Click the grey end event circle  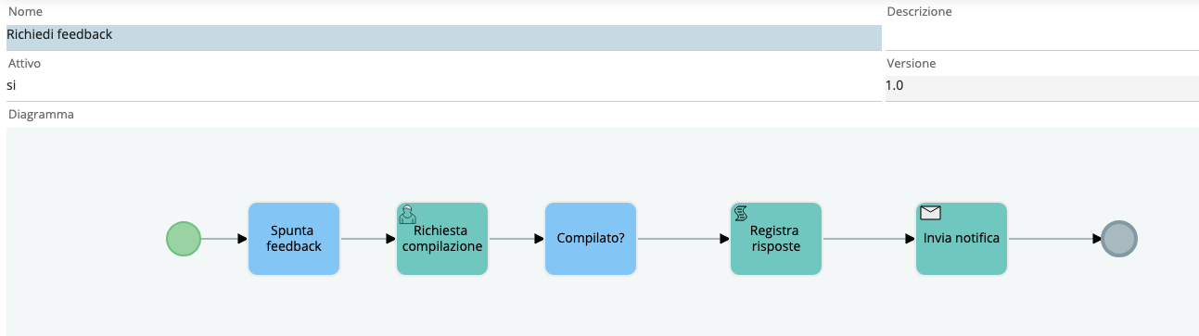click(1119, 239)
